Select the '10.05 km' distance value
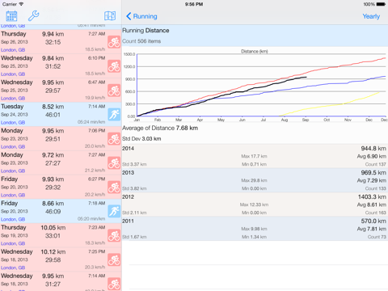The height and width of the screenshot is (291, 388). coord(53,228)
